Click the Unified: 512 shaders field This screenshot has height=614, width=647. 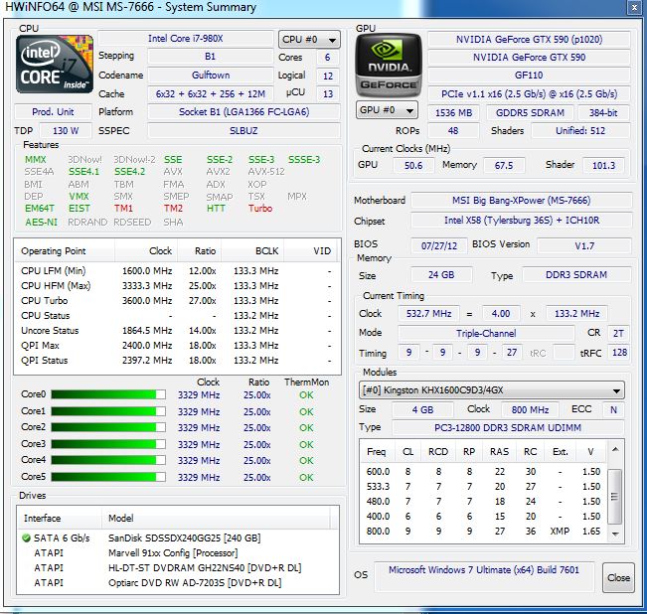[580, 131]
